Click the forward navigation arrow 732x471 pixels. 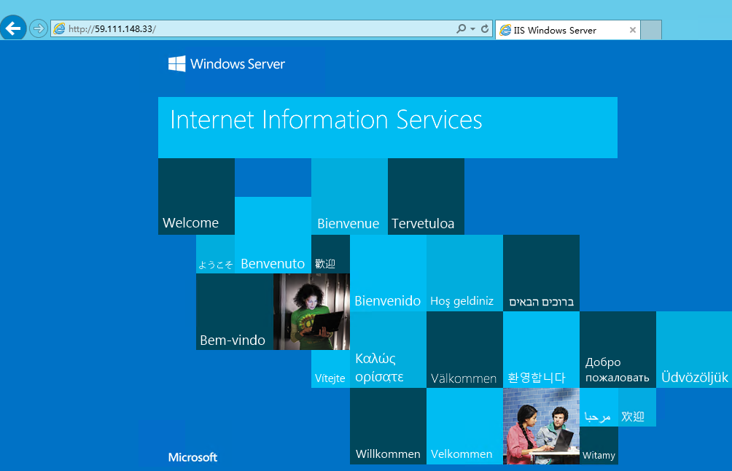tap(39, 29)
